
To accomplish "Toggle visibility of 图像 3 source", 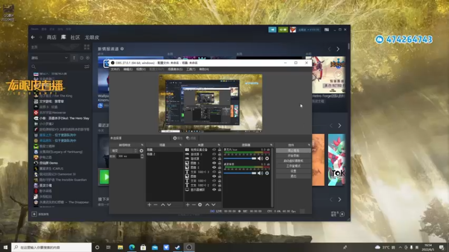I will click(x=214, y=163).
